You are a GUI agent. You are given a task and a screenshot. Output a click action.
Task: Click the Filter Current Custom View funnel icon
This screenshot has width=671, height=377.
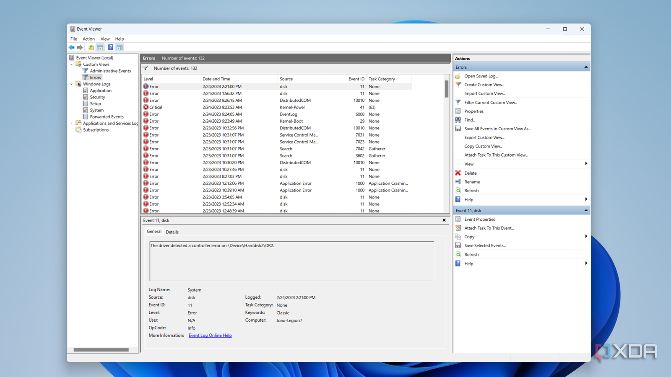458,102
